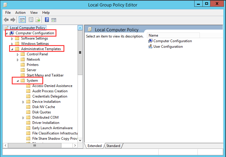Image resolution: width=226 pixels, height=157 pixels.
Task: Click the Name column header
Action: coord(173,35)
